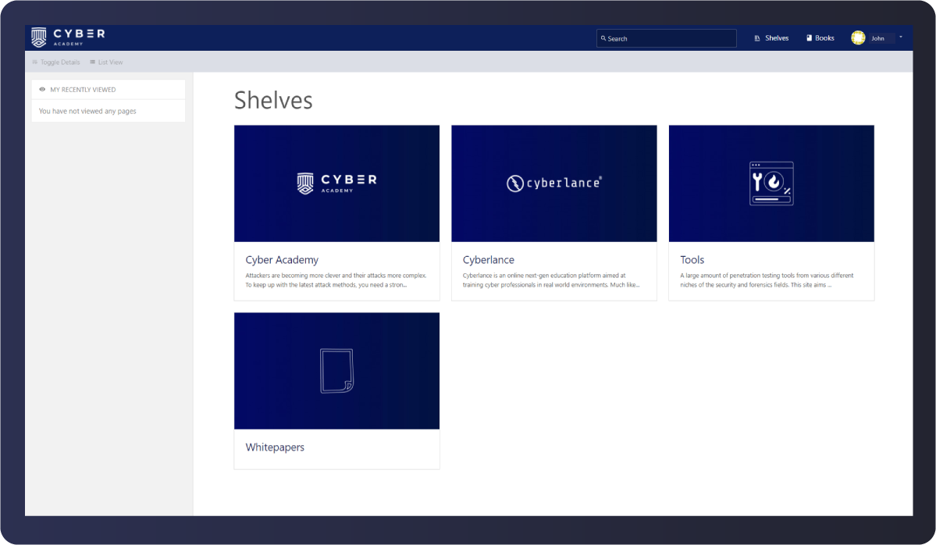
Task: Open the Cyberlance shelf title link
Action: pos(488,260)
